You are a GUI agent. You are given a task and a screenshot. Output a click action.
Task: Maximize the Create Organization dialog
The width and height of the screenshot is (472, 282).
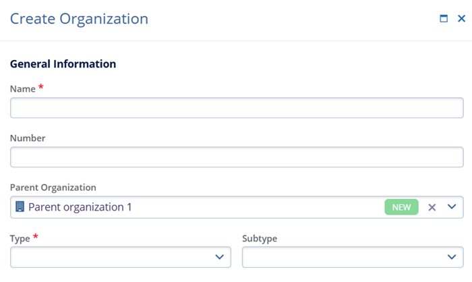click(444, 19)
